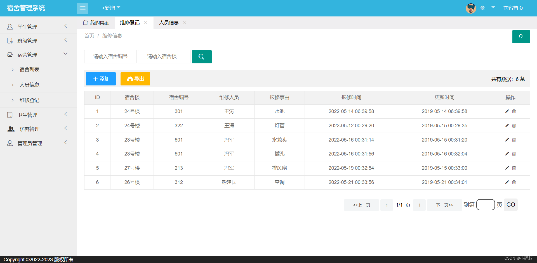Click the 2022-05-14 06:39:58 report time cell

[x=351, y=111]
